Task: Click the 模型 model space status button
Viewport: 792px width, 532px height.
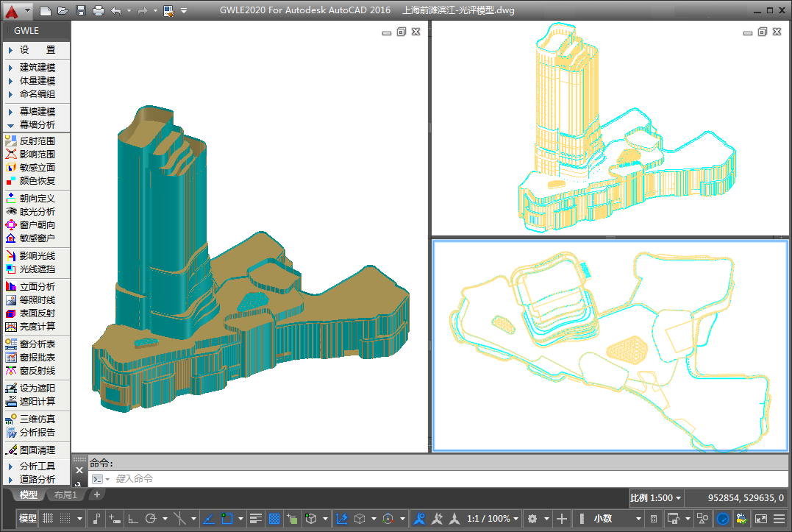Action: click(x=27, y=518)
